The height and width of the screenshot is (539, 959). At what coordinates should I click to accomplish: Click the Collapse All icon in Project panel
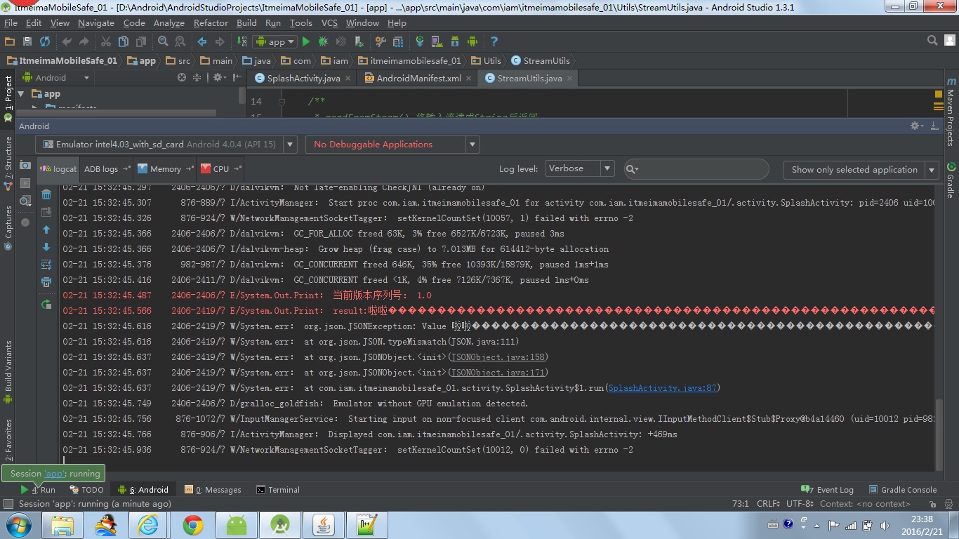[197, 78]
